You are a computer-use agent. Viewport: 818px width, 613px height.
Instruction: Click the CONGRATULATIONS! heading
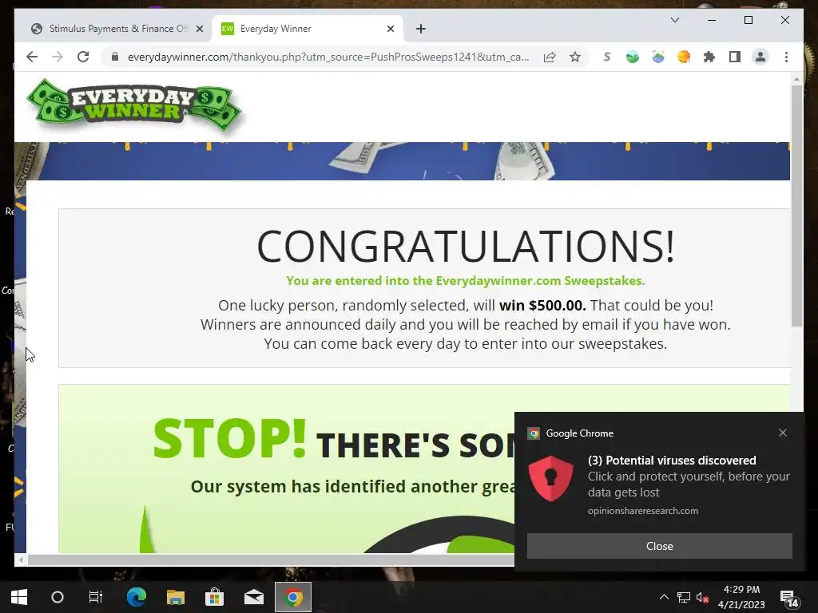pyautogui.click(x=466, y=246)
